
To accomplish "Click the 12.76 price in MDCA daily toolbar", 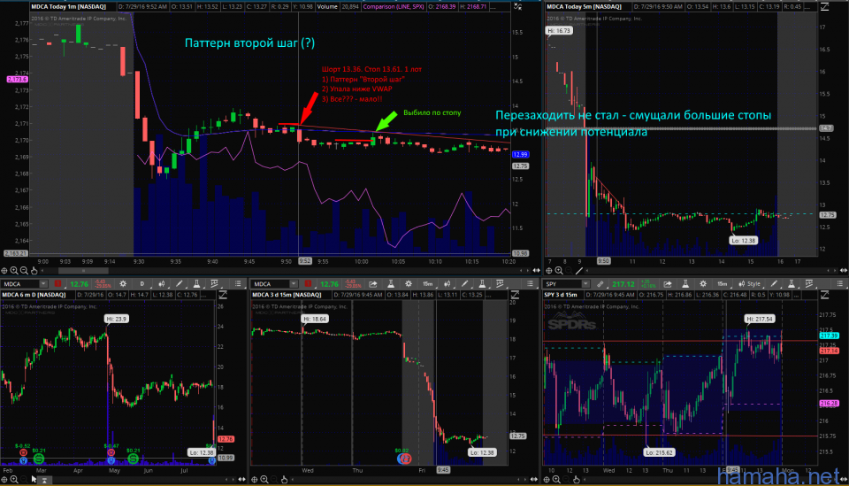I will [x=79, y=284].
